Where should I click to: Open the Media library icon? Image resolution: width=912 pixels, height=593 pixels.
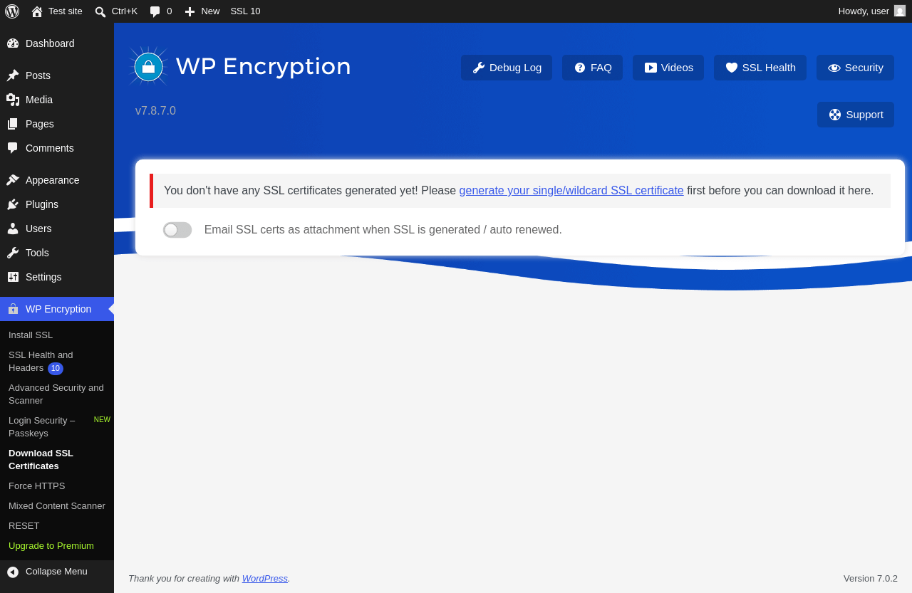click(x=13, y=100)
